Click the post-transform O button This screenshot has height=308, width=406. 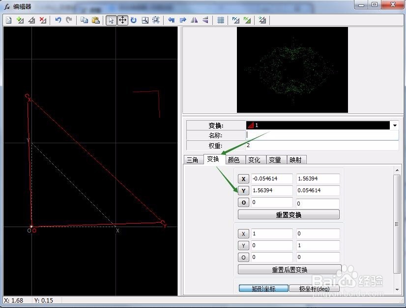(243, 257)
